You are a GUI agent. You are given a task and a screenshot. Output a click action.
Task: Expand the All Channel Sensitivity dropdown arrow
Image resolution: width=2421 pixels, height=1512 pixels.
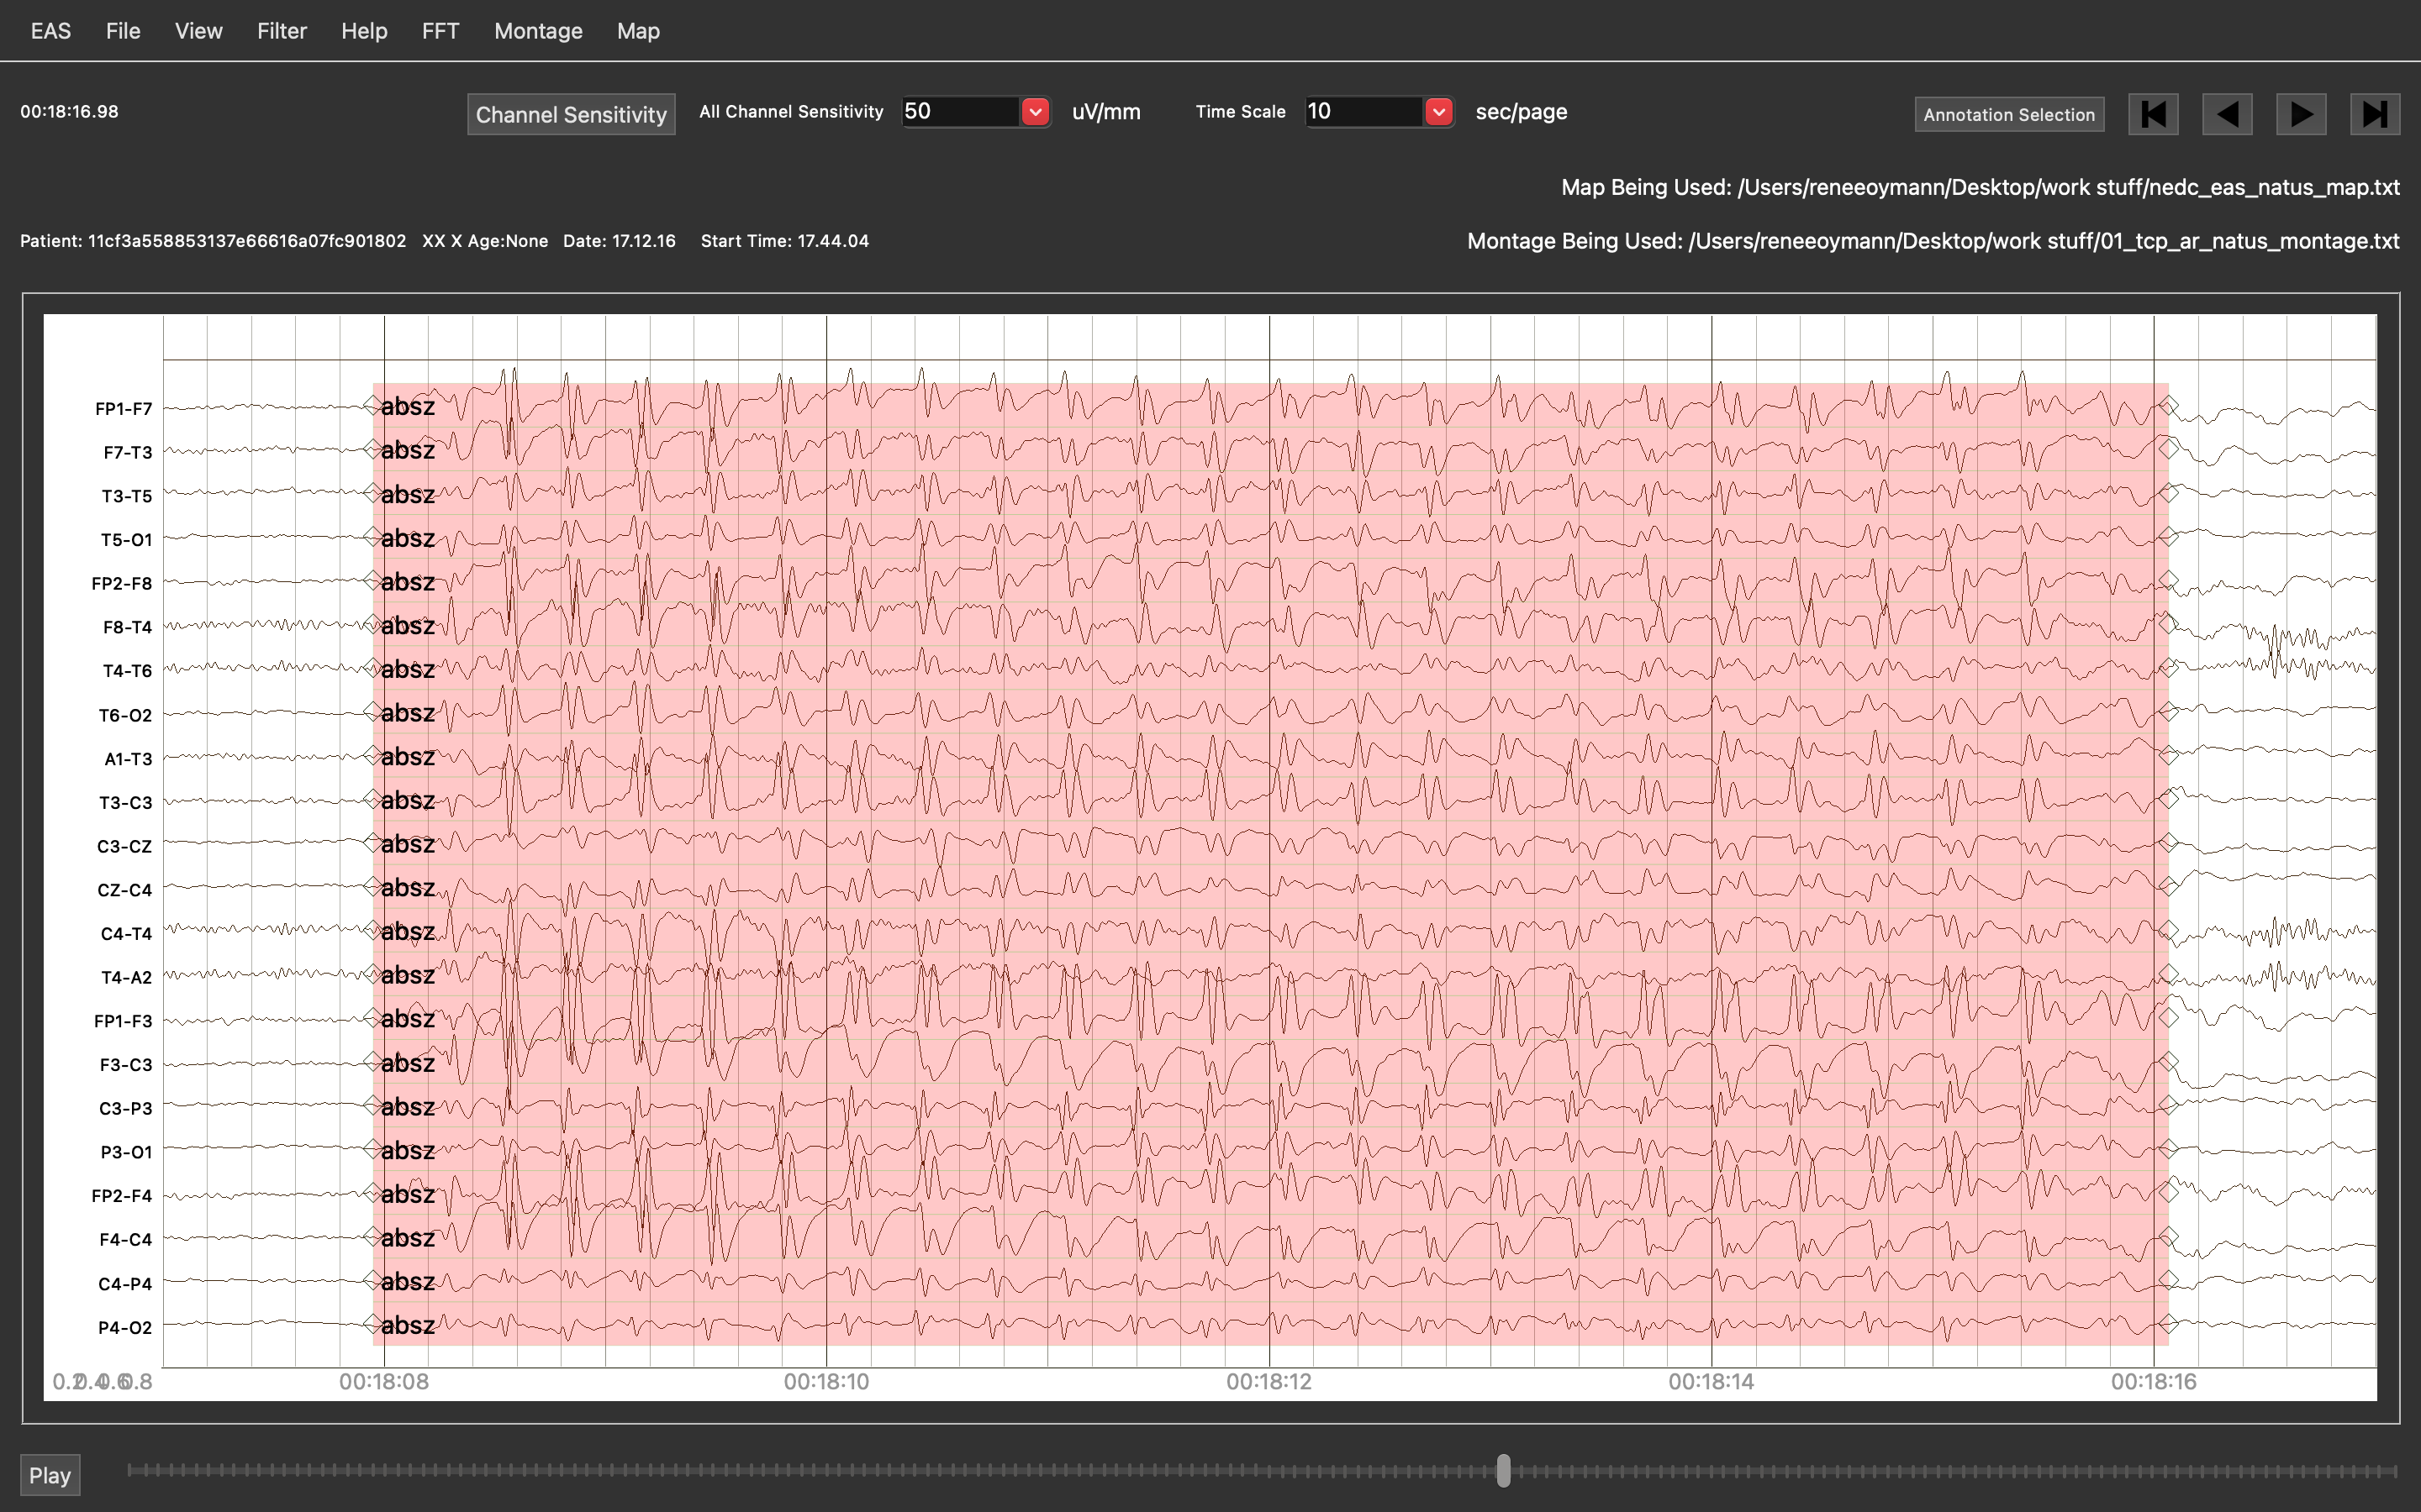pos(1036,112)
